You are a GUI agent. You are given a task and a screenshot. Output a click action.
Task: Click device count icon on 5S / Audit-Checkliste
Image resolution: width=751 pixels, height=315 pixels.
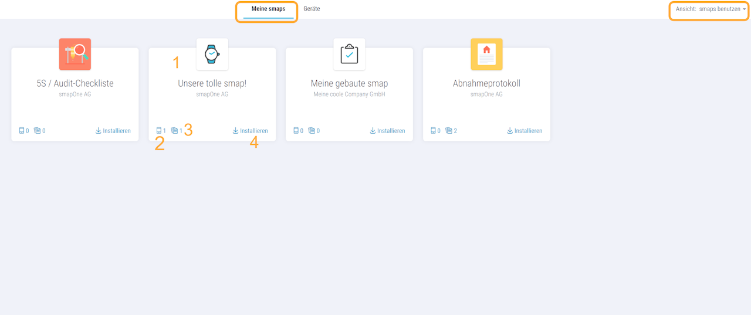point(22,131)
